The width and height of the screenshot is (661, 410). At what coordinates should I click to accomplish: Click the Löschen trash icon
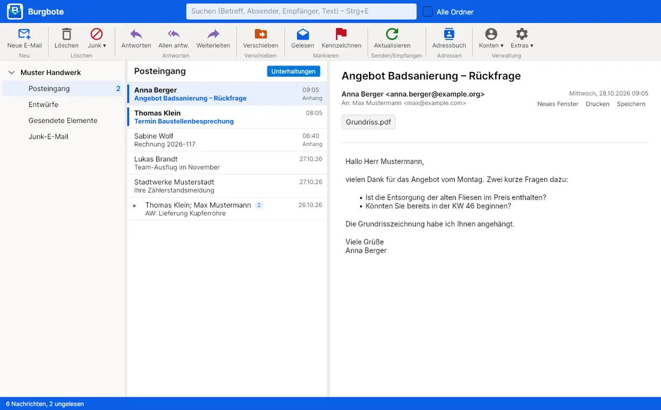[67, 34]
